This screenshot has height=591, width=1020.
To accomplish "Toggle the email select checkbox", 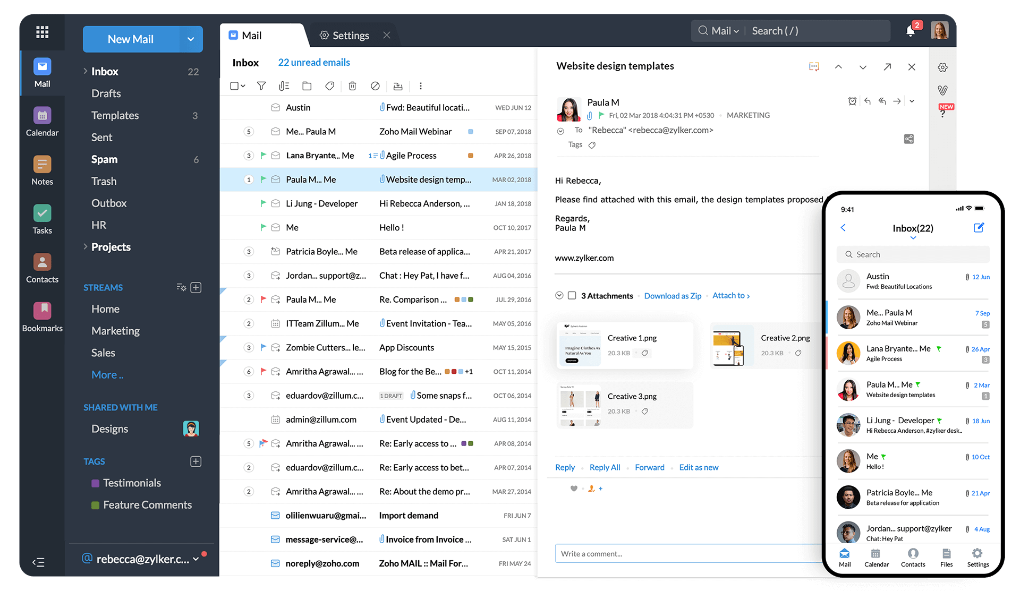I will point(233,86).
